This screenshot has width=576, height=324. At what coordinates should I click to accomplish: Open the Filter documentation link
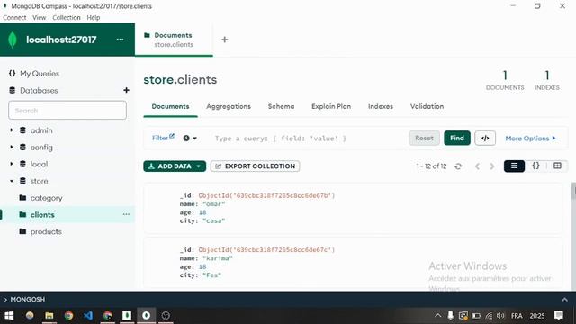click(x=163, y=138)
